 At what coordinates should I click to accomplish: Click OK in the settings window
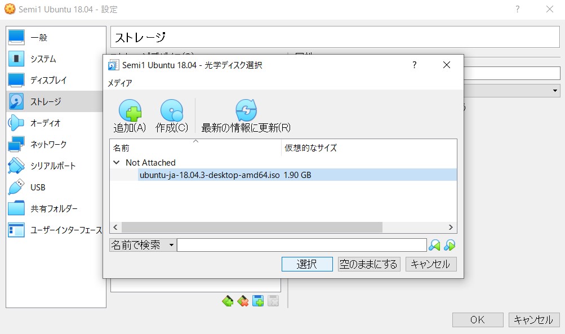[478, 319]
